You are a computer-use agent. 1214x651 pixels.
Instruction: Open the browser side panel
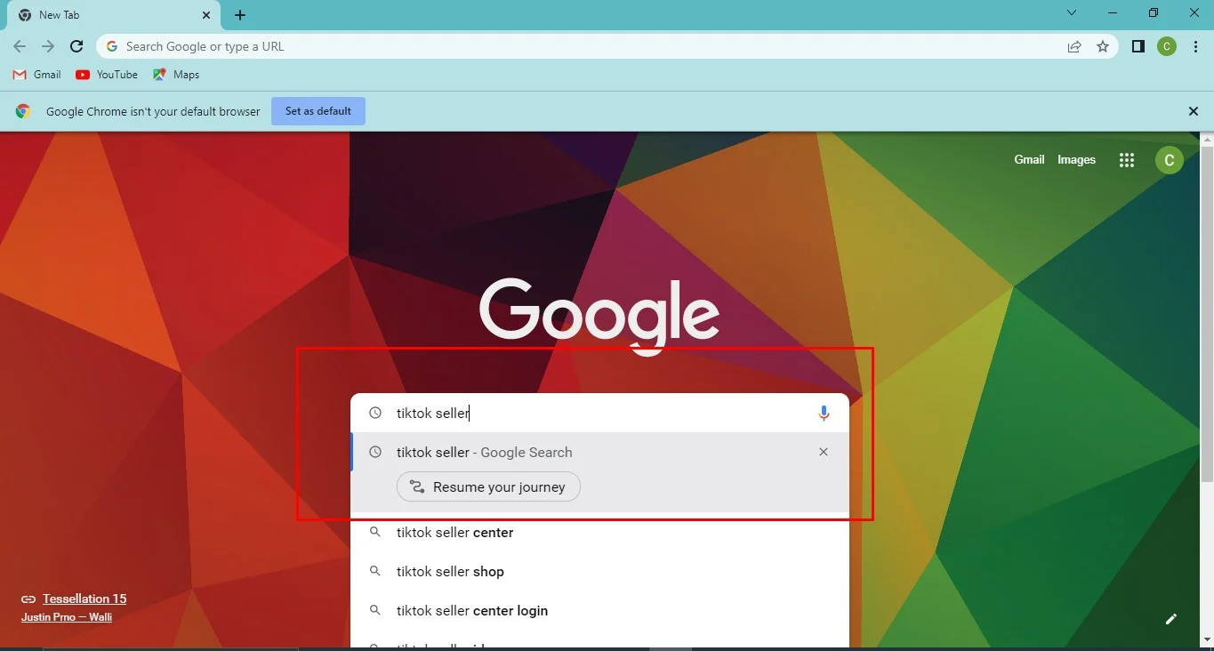click(x=1138, y=46)
